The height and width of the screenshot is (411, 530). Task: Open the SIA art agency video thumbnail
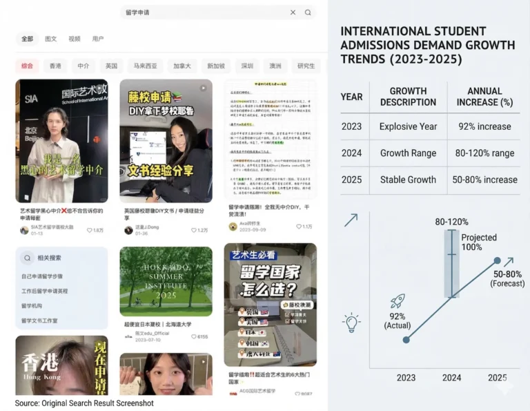click(x=62, y=141)
